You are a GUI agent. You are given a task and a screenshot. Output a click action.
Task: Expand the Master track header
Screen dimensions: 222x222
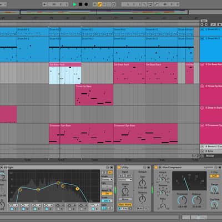click(x=202, y=156)
